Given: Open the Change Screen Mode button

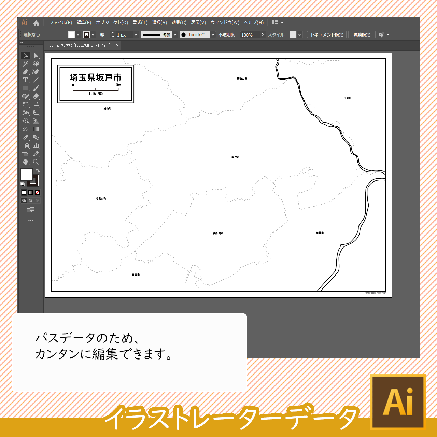Looking at the screenshot, I should point(31,209).
